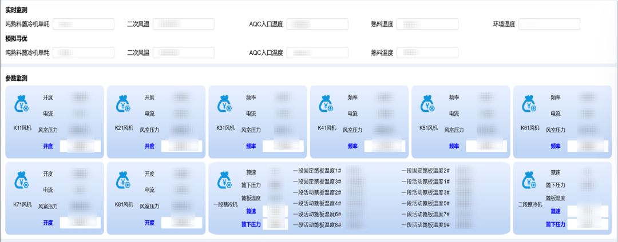618x242 pixels.
Task: Click the K31风机 blue 频率 input box
Action: point(283,146)
